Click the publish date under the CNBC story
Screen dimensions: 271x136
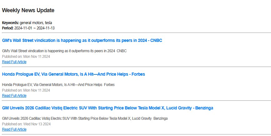26,57
